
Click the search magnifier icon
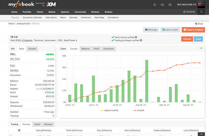tap(201, 12)
